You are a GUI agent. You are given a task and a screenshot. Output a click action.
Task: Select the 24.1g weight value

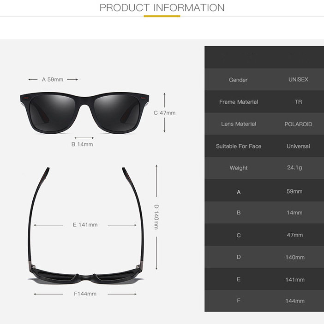pos(294,168)
